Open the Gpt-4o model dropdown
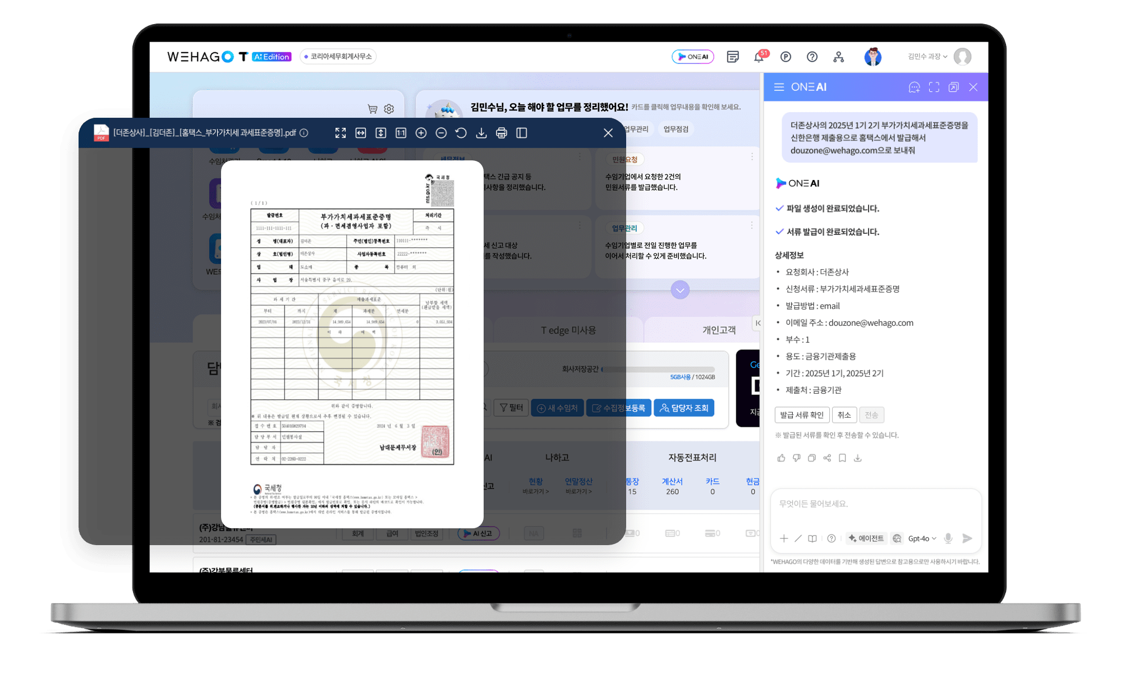1130x673 pixels. point(922,538)
